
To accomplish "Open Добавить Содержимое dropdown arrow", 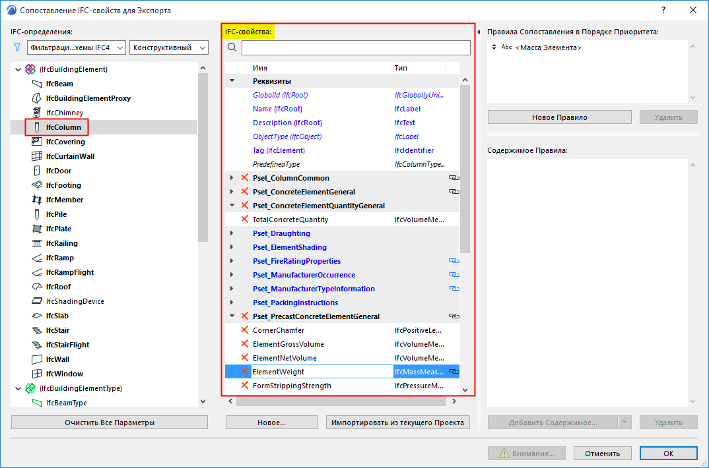I will tap(624, 423).
